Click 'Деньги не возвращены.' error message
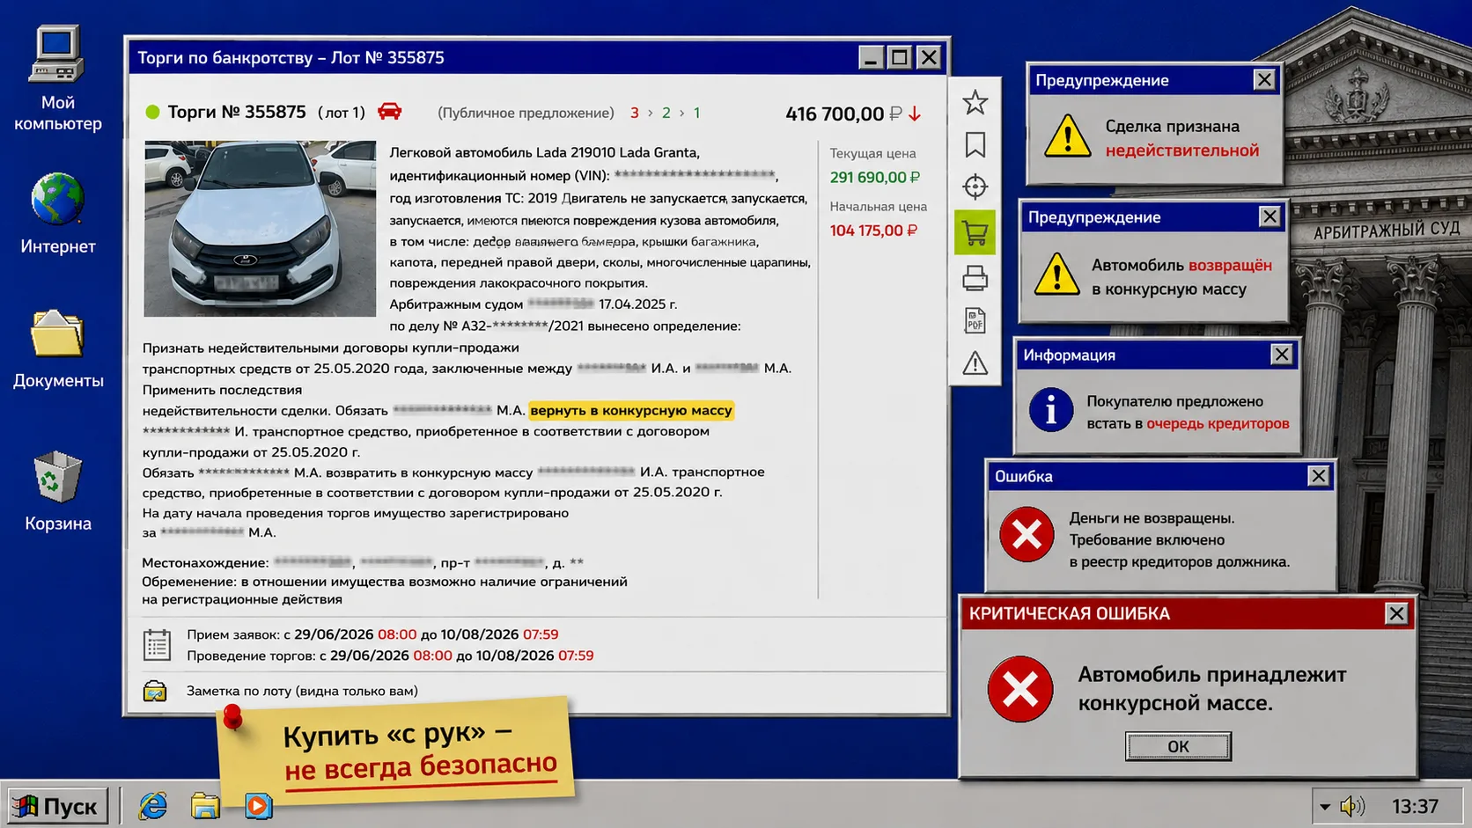 (x=1152, y=518)
